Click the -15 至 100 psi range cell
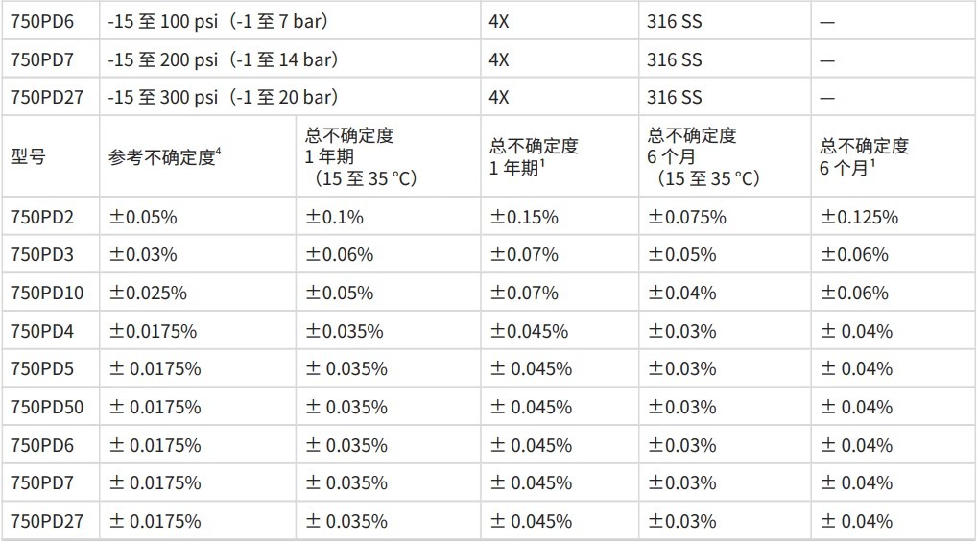This screenshot has width=977, height=541. coord(223,21)
